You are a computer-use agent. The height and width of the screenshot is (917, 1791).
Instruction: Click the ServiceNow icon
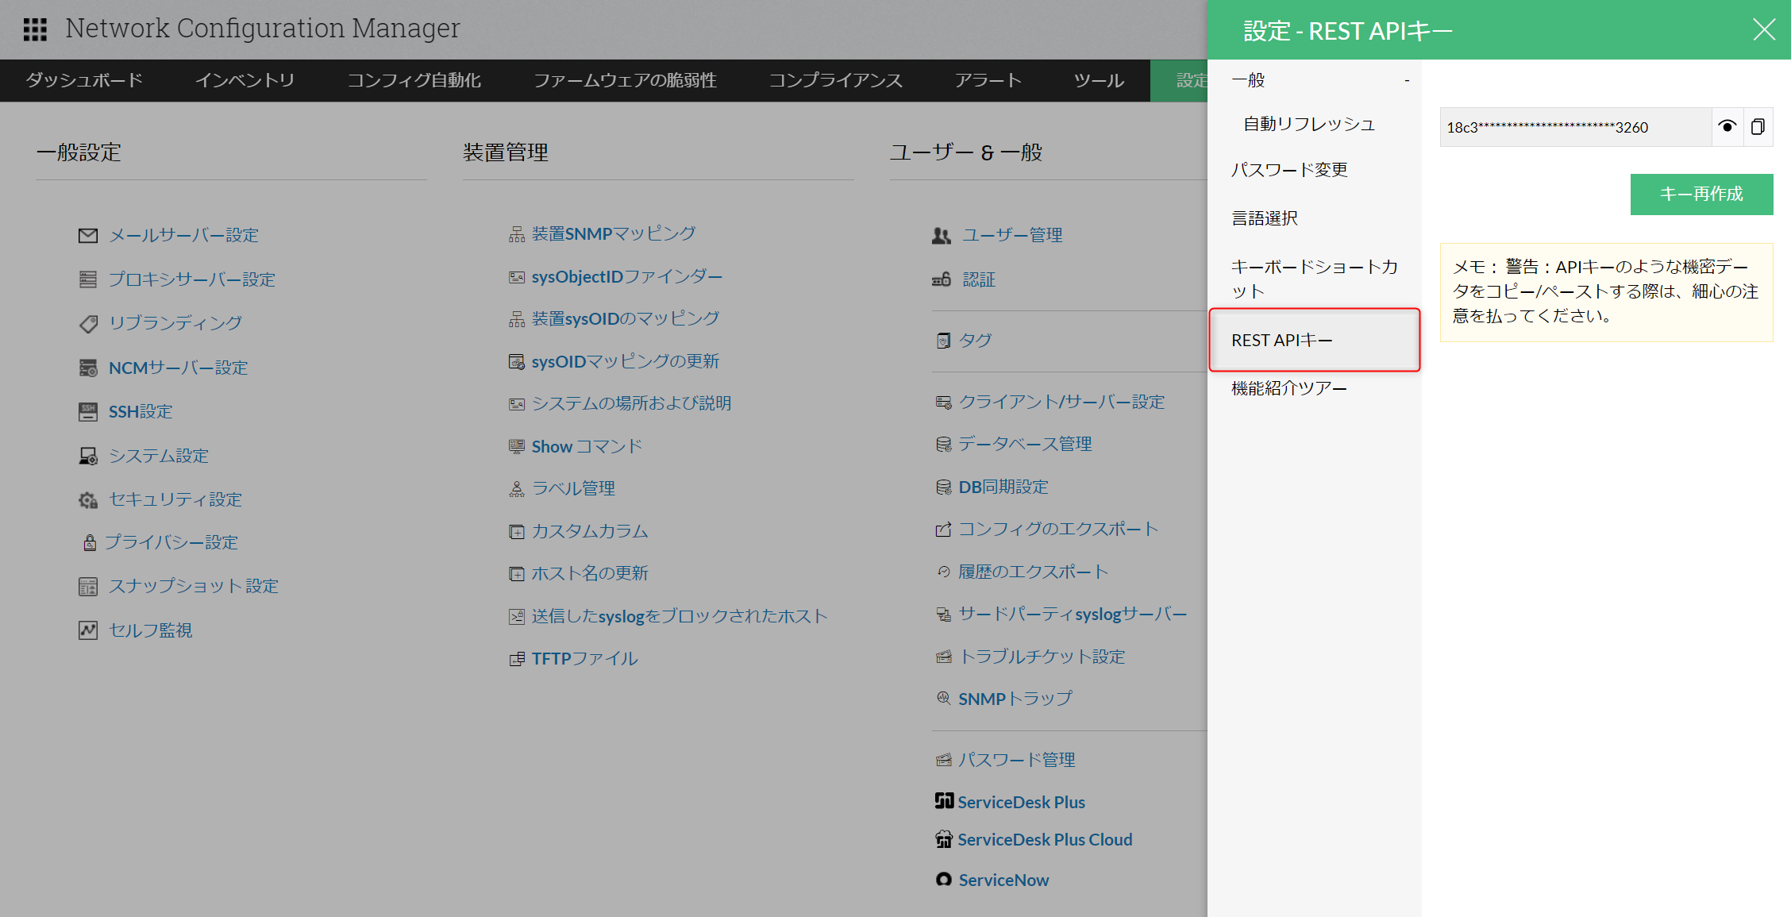click(x=943, y=880)
